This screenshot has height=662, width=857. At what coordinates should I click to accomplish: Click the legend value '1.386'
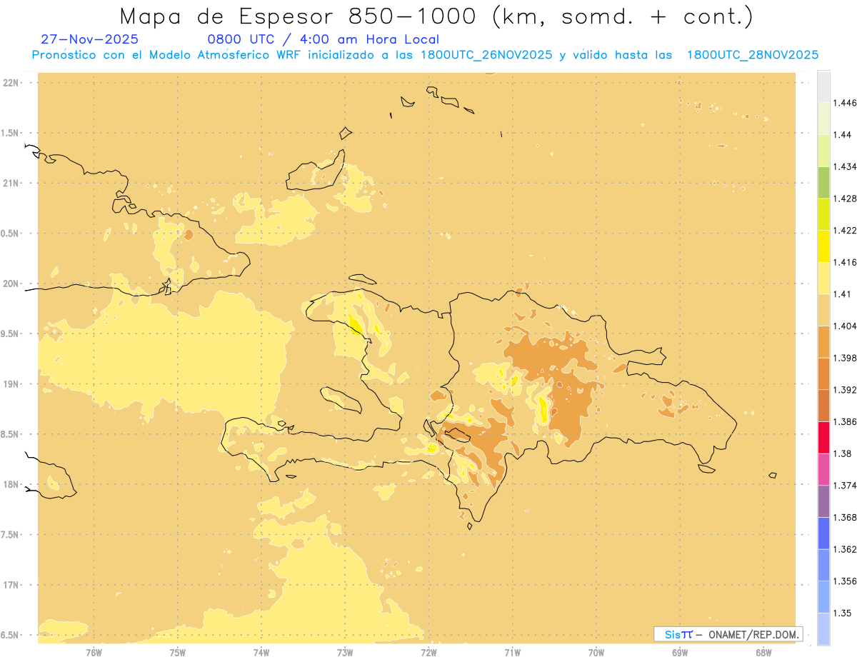[x=845, y=422]
